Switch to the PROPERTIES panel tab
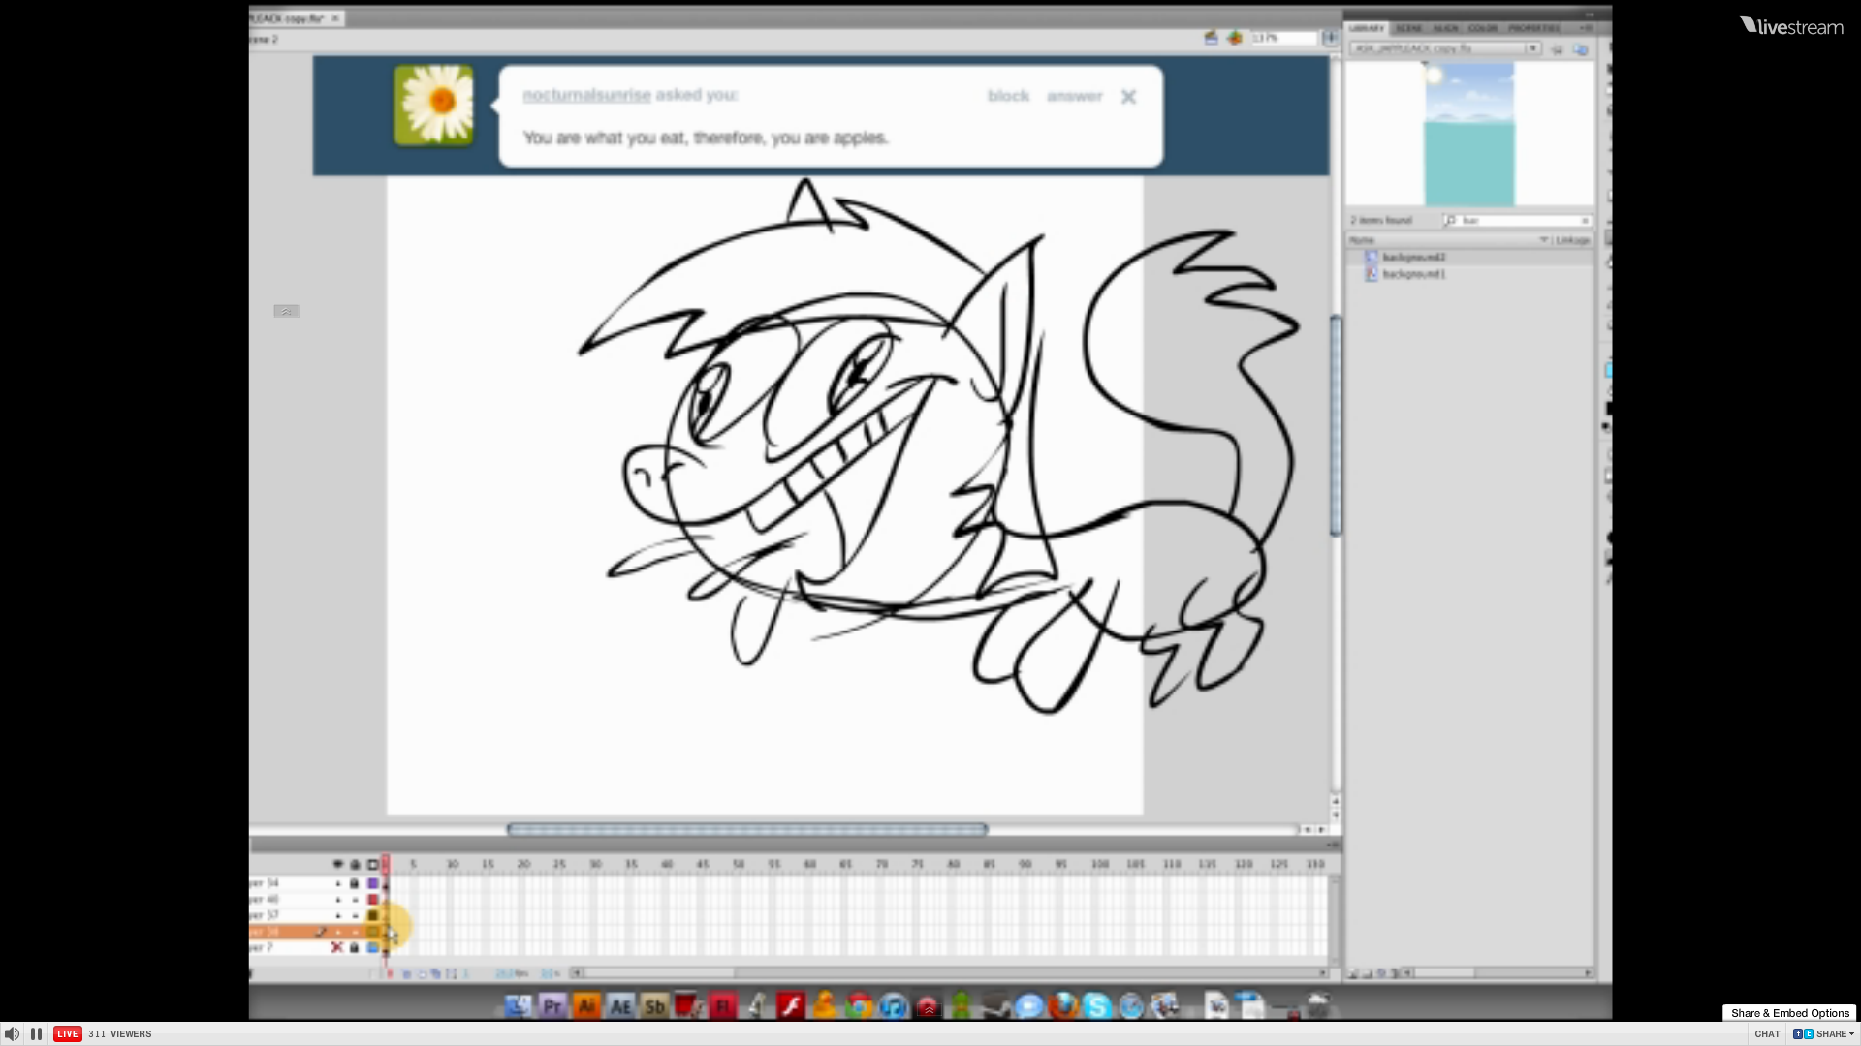This screenshot has width=1861, height=1046. [1533, 28]
